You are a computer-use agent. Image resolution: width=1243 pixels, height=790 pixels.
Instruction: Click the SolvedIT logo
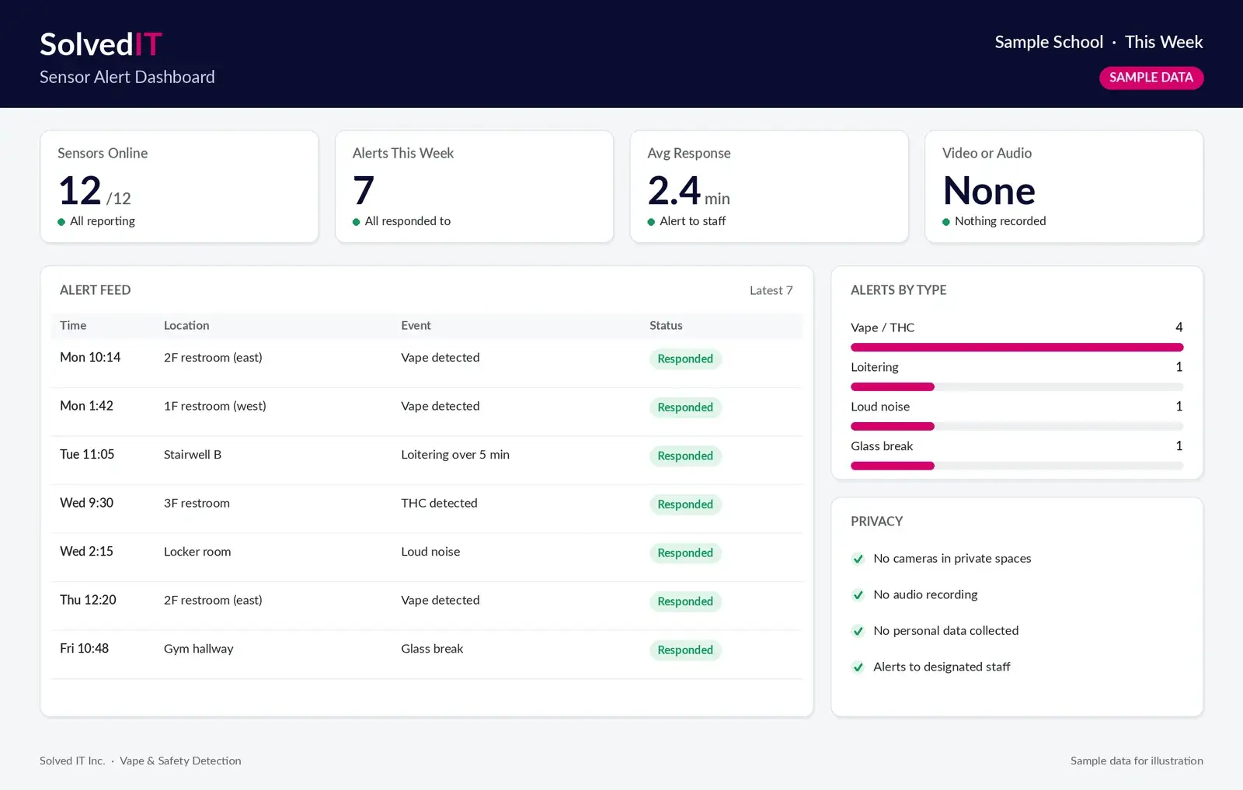101,44
